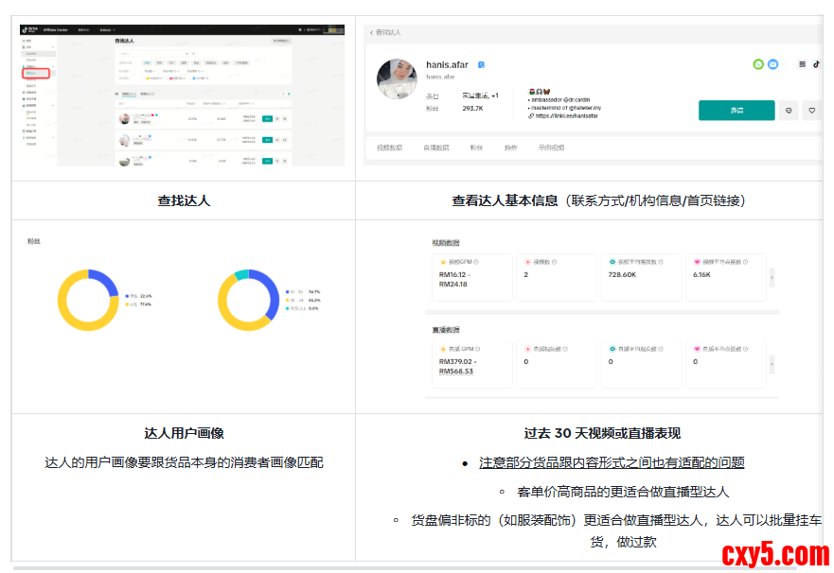
Task: Click hanis.afar profile avatar
Action: pos(398,79)
